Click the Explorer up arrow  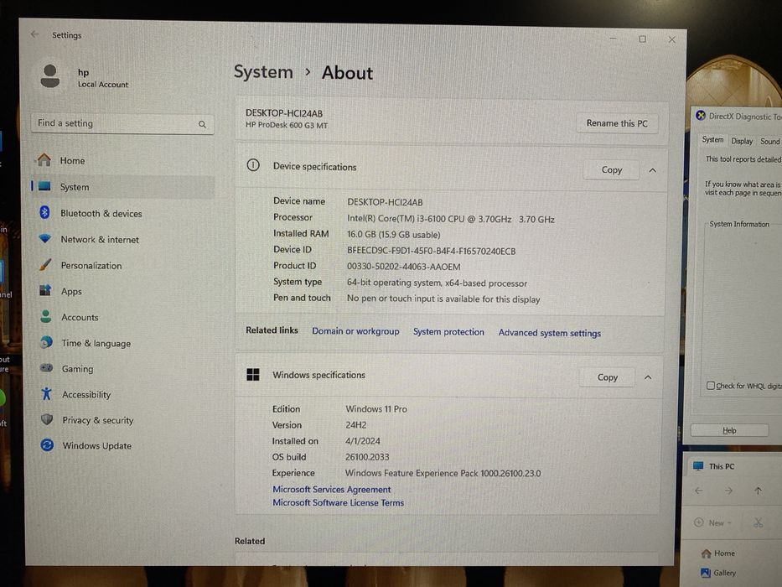tap(758, 491)
